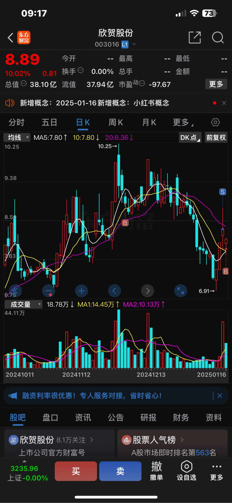Open the 东方财富 logo icon
This screenshot has width=232, height=503.
pos(24,38)
